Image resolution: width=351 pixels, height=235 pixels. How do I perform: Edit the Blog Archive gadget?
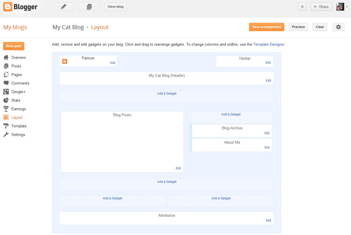[267, 133]
